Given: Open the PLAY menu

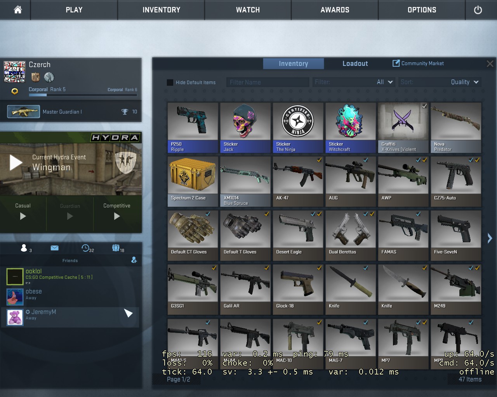Looking at the screenshot, I should (74, 10).
